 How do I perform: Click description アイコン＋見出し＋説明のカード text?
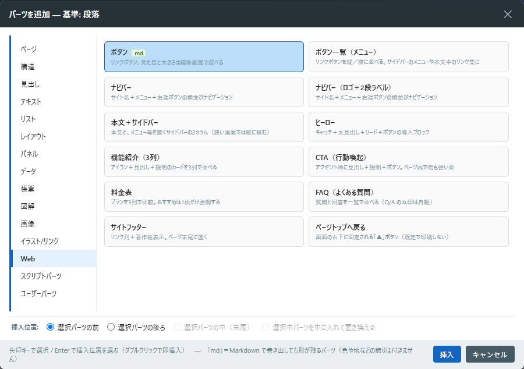tap(164, 167)
